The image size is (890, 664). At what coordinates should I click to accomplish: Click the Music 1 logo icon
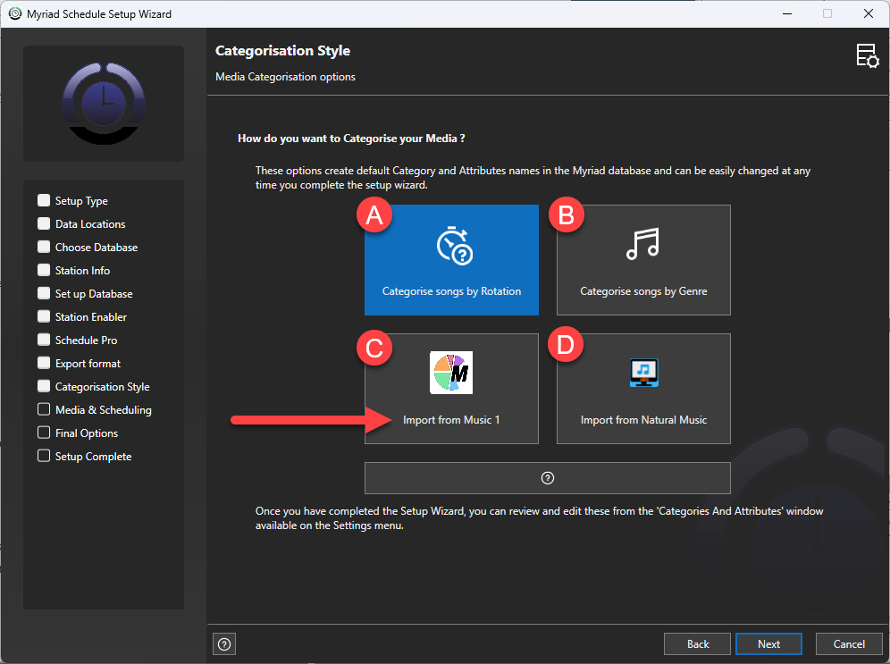tap(451, 373)
